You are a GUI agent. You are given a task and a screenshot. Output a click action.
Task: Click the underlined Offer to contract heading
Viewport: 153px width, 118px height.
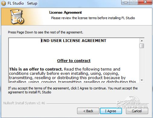tap(74, 61)
